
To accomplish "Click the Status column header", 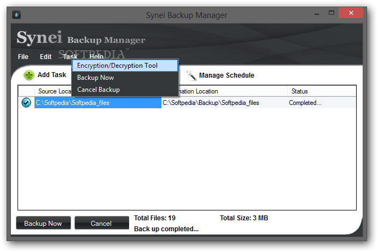I will click(x=322, y=91).
